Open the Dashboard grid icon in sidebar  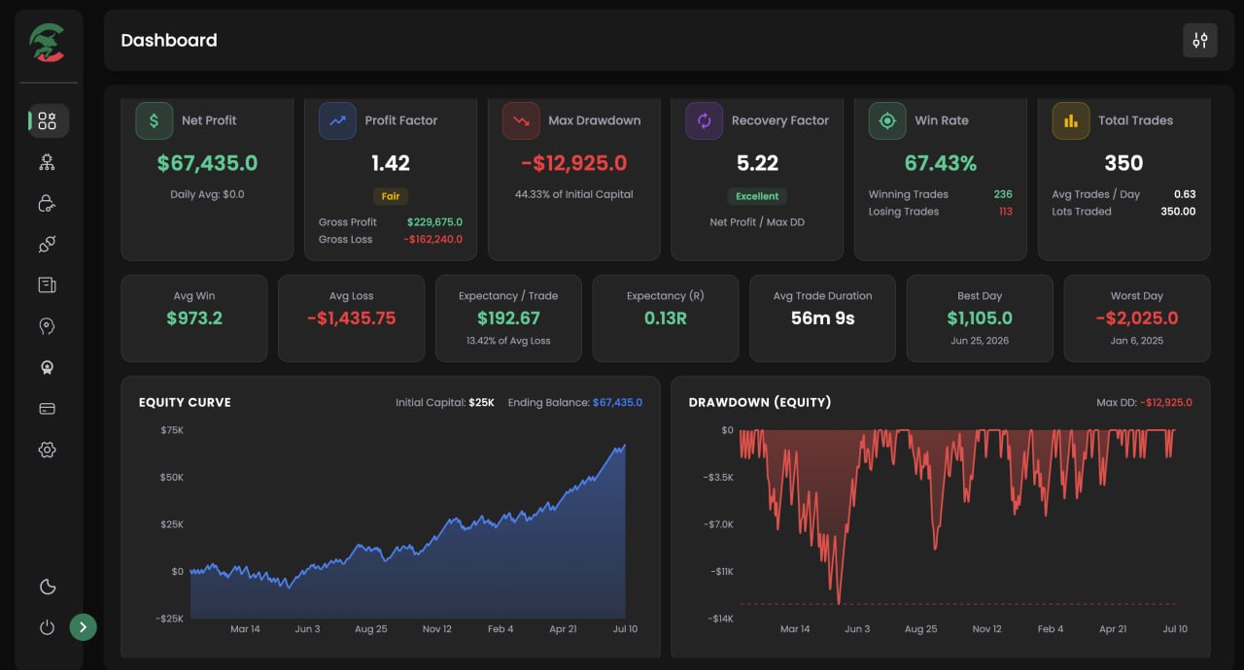click(48, 120)
